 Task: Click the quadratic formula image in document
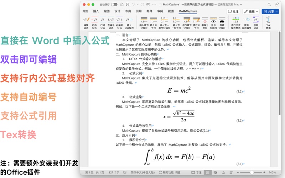pyautogui.click(x=179, y=116)
